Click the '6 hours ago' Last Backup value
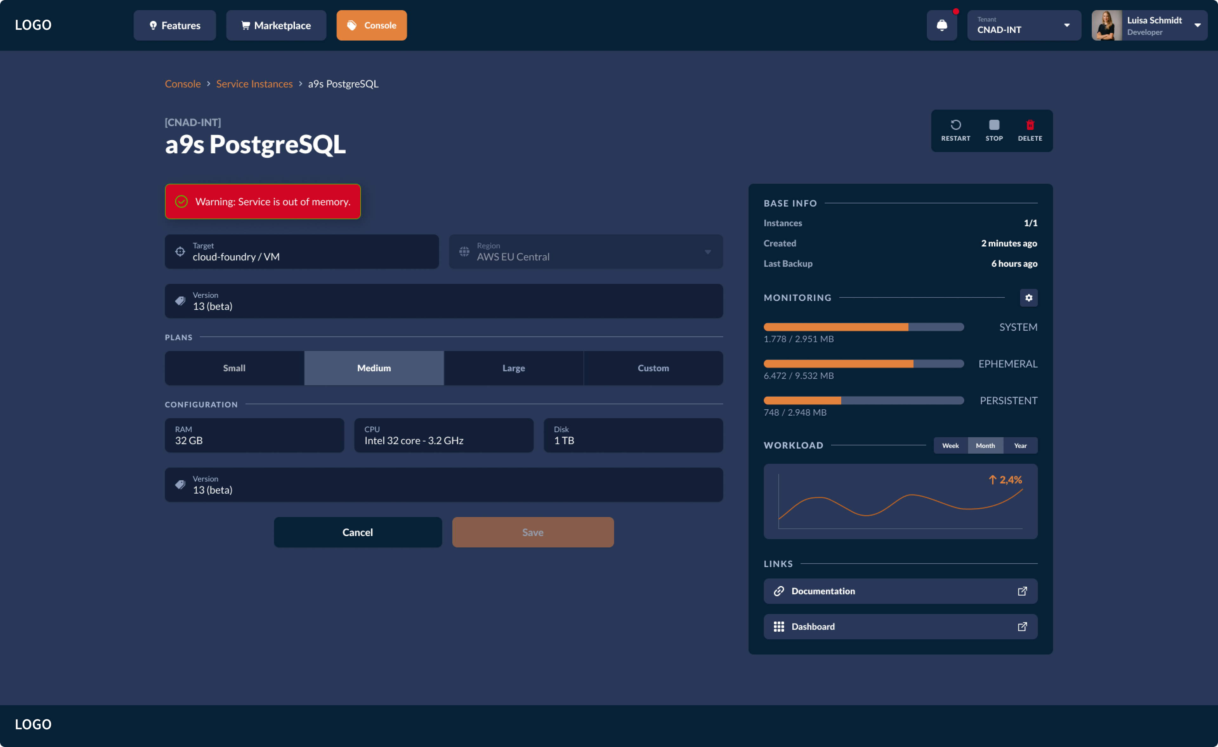The width and height of the screenshot is (1218, 747). 1014,264
